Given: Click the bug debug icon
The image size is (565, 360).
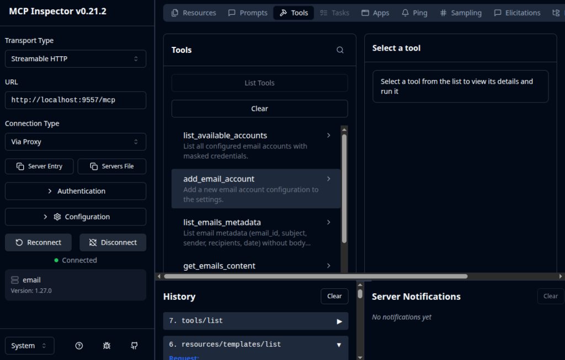Looking at the screenshot, I should pos(106,346).
